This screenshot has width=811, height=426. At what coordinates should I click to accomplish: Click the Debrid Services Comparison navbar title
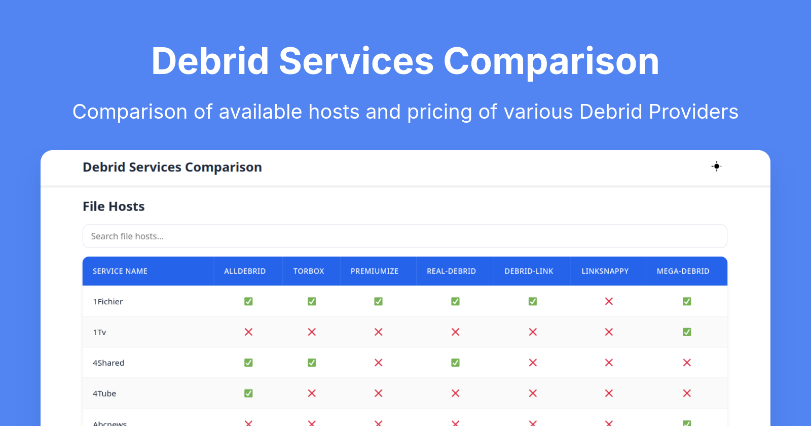[172, 167]
